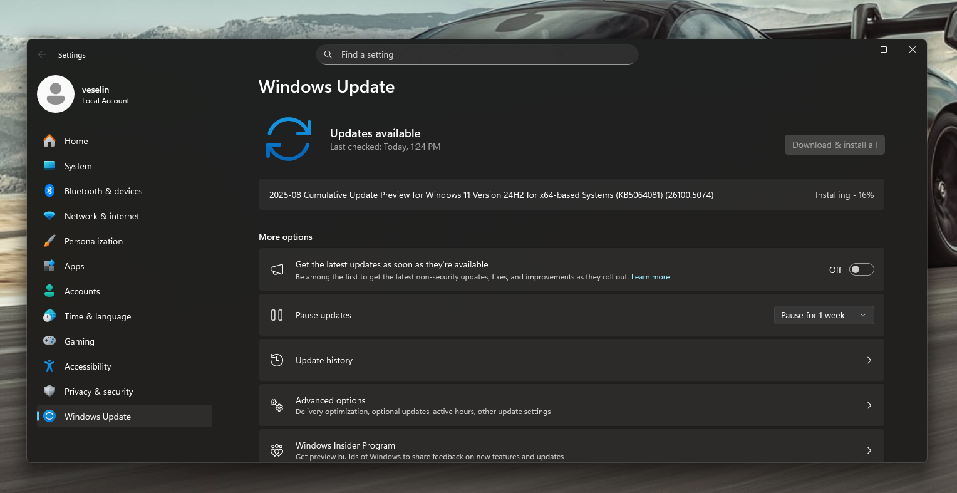Screen dimensions: 957x493
Task: Click the Time & language globe icon
Action: point(49,316)
